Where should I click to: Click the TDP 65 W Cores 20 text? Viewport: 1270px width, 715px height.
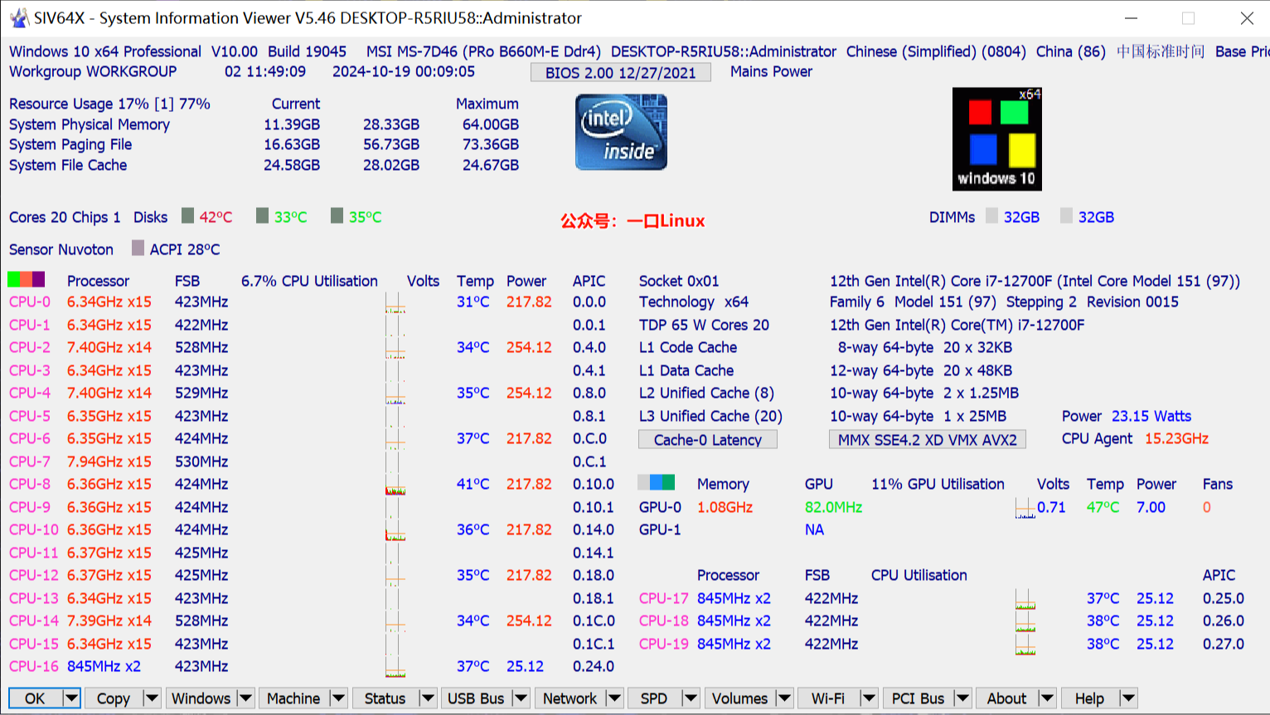click(x=704, y=325)
